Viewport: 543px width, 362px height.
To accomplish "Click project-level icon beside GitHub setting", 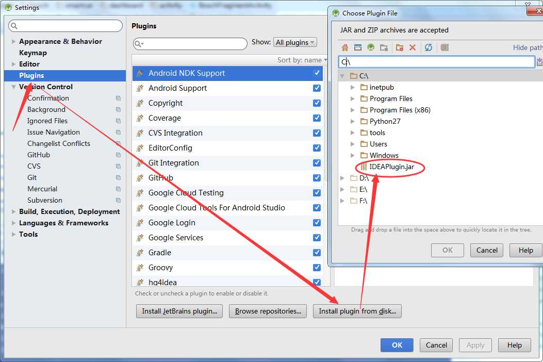I will point(118,155).
